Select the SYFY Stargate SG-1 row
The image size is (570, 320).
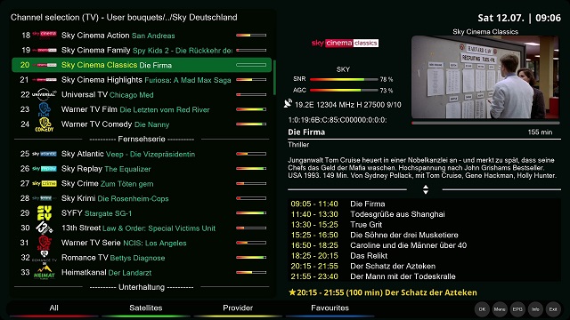tap(142, 213)
